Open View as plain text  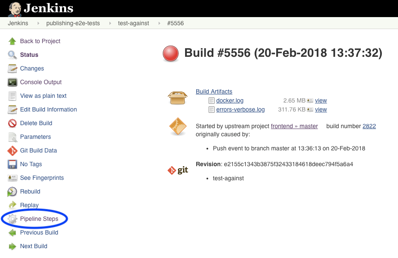[43, 96]
